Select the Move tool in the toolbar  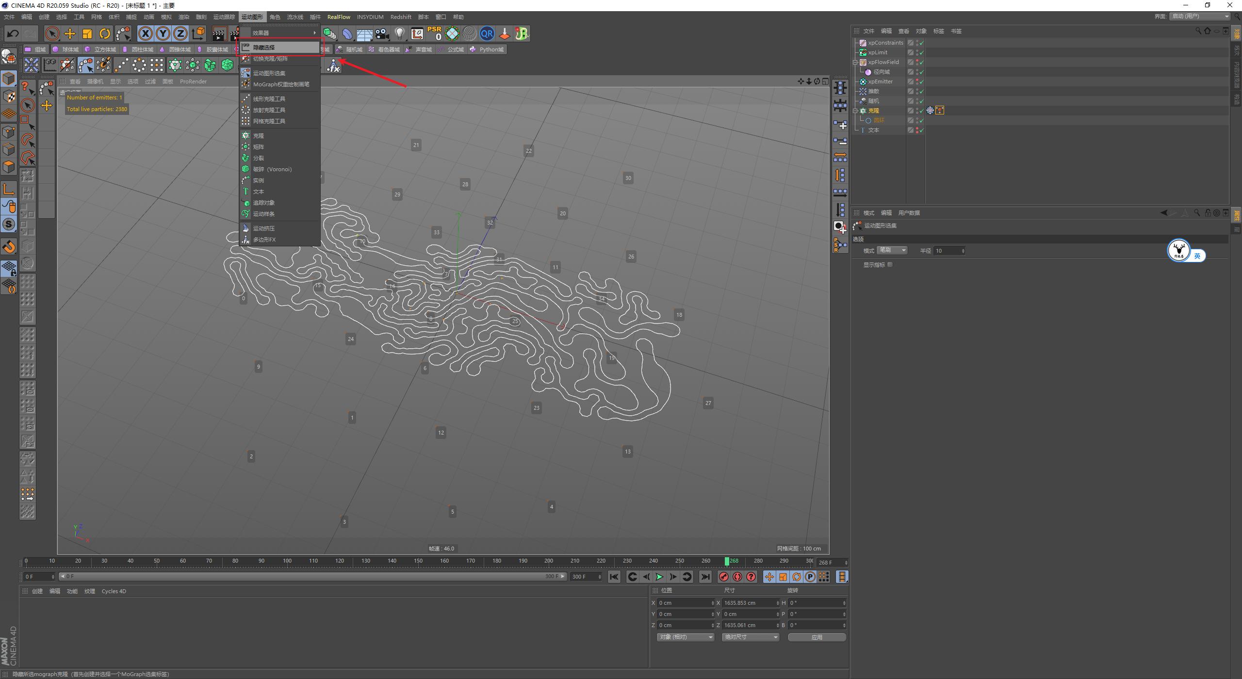pos(69,33)
